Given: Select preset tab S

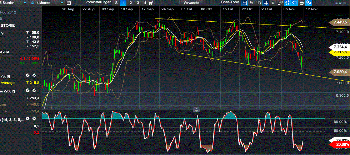Looking at the screenshot, I should [x=116, y=2].
